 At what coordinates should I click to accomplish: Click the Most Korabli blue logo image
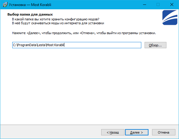(170, 17)
